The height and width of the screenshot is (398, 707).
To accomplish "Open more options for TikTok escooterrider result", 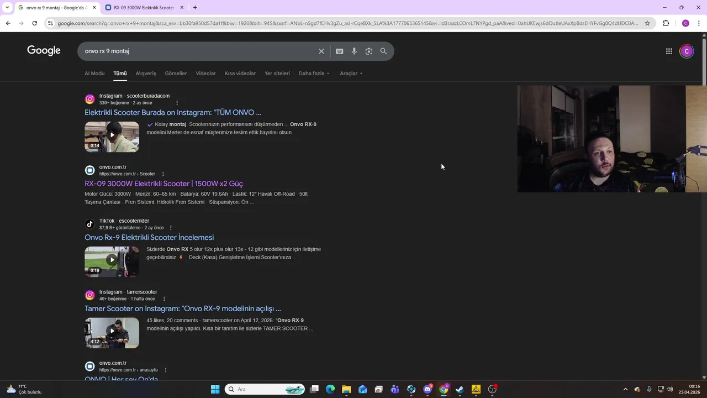I will tap(171, 228).
